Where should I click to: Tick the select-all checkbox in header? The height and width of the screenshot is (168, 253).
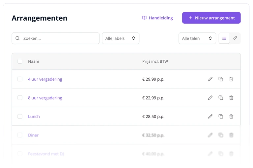click(x=20, y=61)
